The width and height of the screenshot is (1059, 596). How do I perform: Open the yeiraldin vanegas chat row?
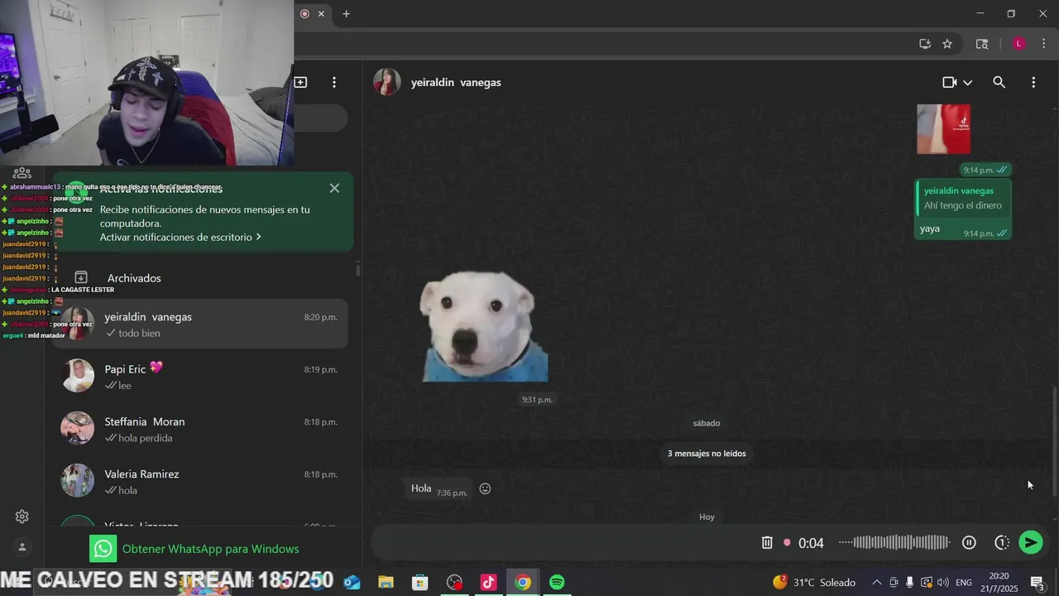(202, 324)
